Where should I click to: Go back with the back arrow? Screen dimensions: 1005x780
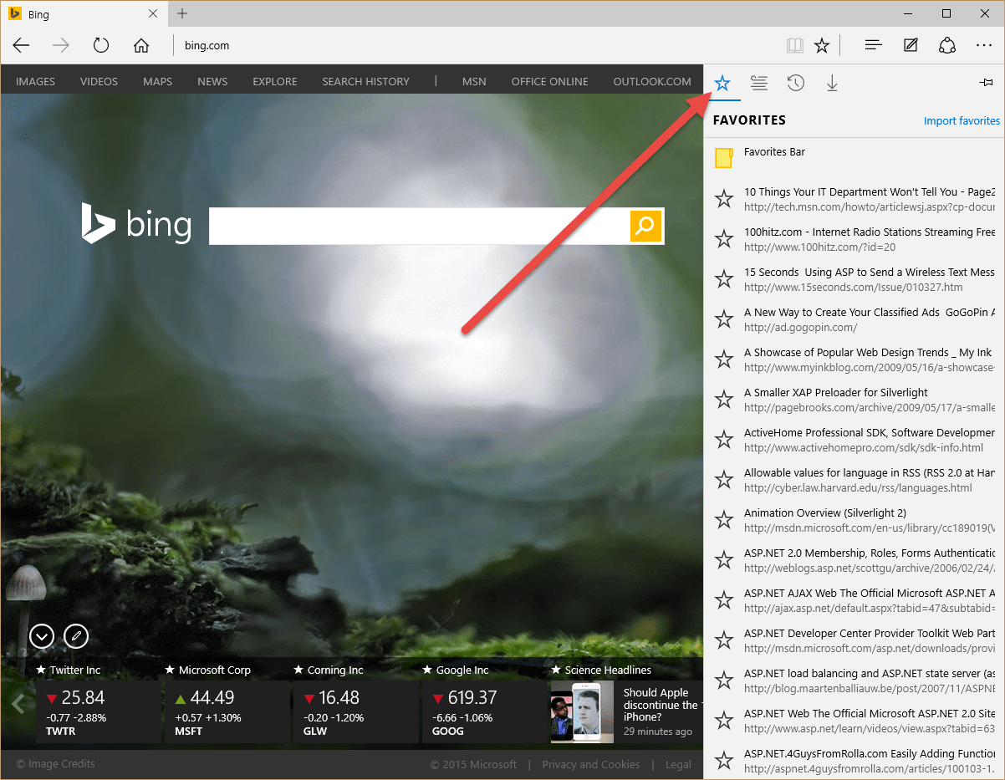point(21,45)
